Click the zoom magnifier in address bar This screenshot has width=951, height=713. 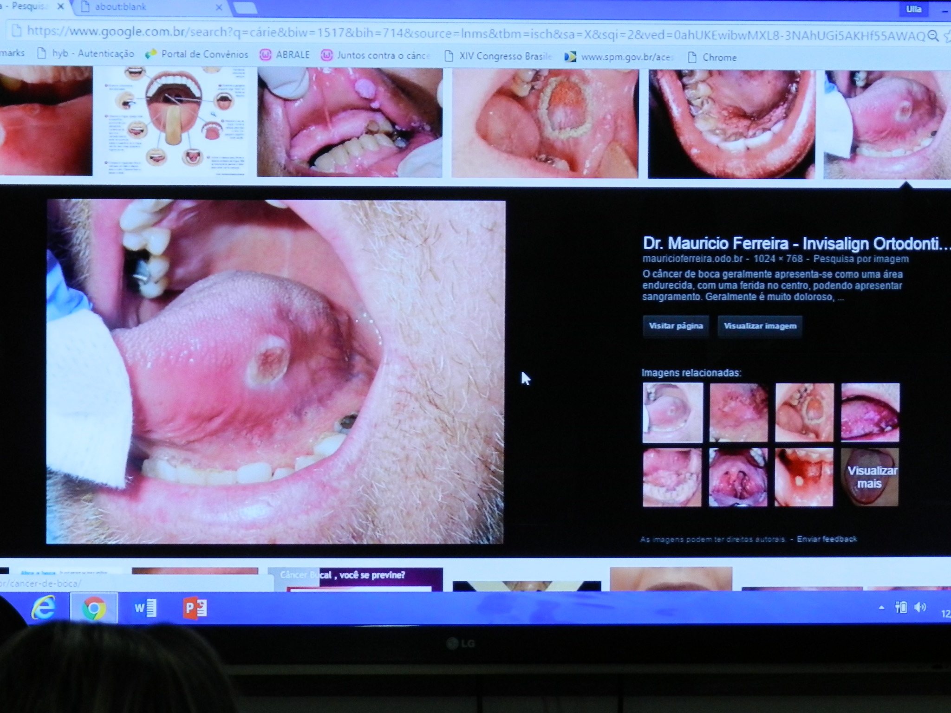[x=932, y=36]
